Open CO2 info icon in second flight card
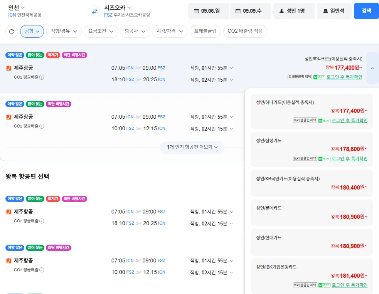 tap(42, 126)
